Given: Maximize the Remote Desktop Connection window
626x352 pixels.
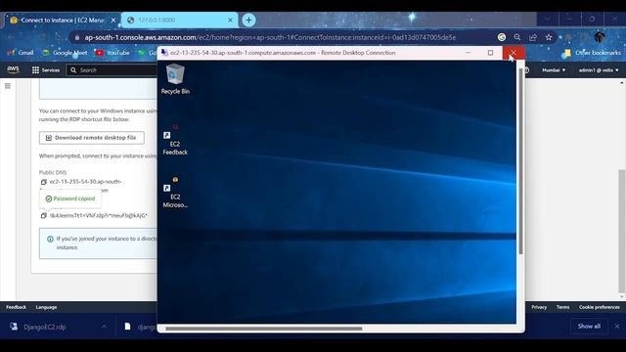Looking at the screenshot, I should click(x=490, y=53).
